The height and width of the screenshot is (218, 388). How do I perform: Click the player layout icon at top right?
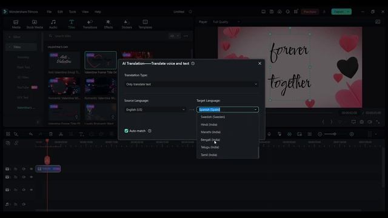pos(378,22)
